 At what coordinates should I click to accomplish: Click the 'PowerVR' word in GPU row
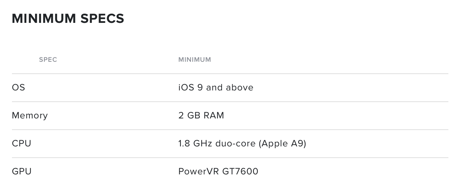(x=199, y=171)
